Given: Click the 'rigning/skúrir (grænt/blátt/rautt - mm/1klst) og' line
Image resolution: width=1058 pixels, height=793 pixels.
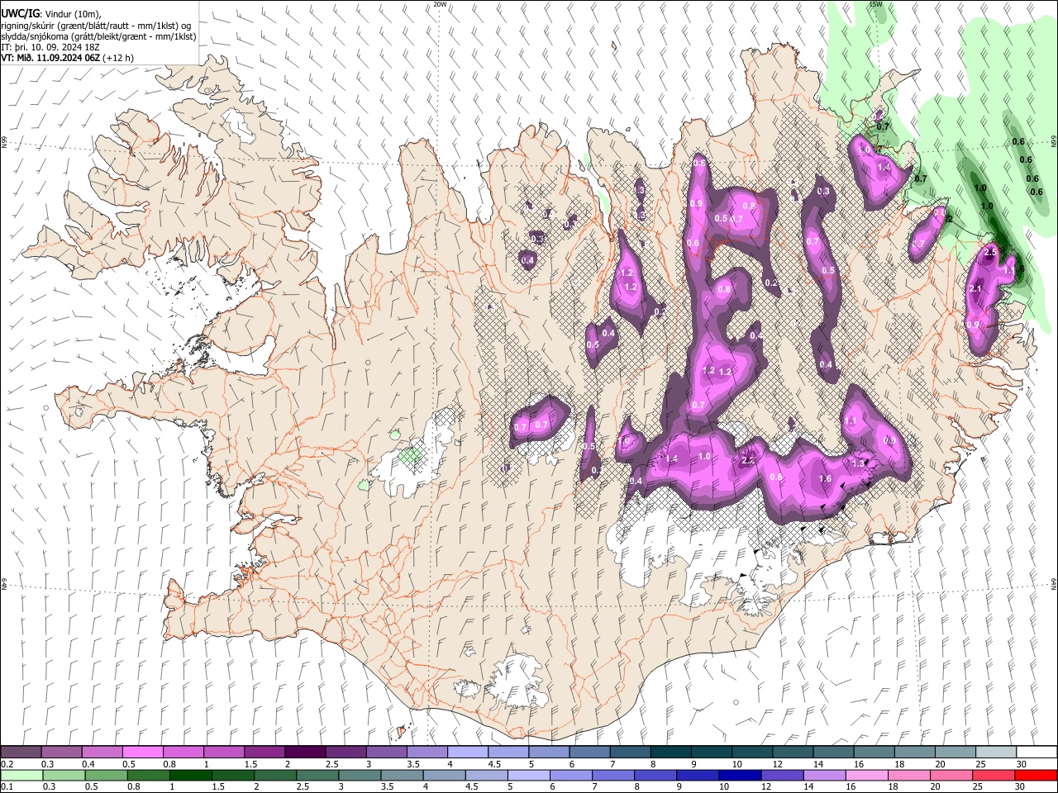Looking at the screenshot, I should point(96,26).
